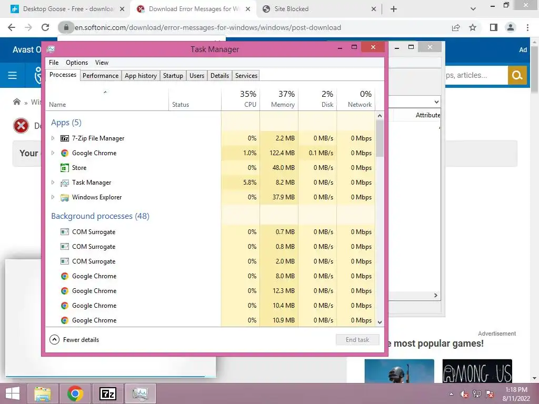The image size is (539, 404).
Task: Click the Task Manager process list scrollbar thumb
Action: [380, 138]
